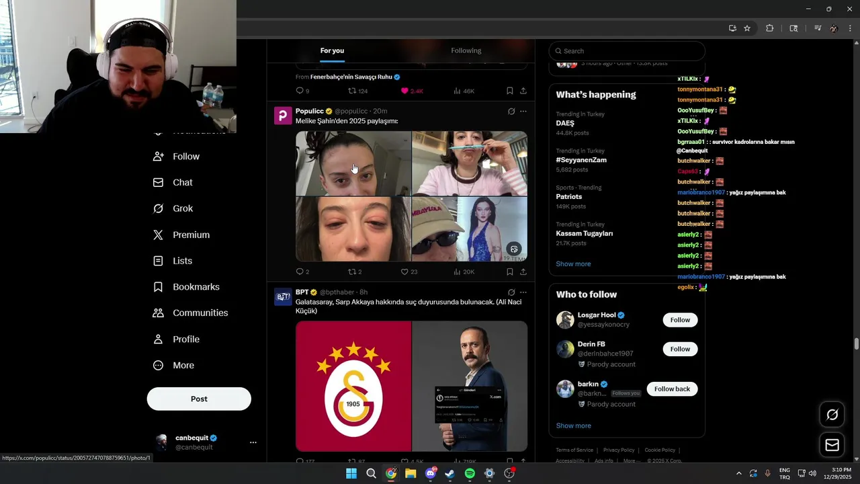Open more options on BPT post

pos(523,292)
